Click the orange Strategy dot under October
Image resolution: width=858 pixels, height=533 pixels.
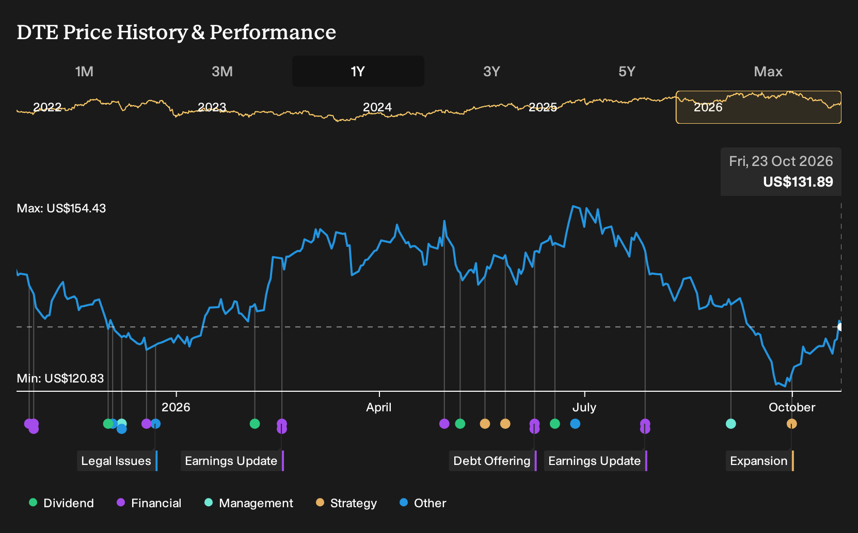tap(791, 424)
